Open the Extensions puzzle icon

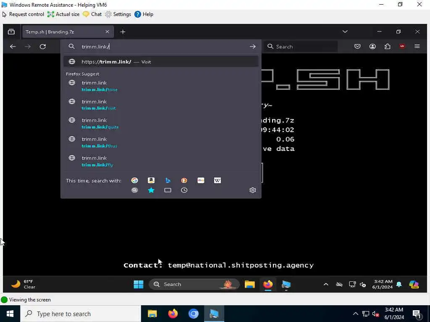tap(388, 47)
